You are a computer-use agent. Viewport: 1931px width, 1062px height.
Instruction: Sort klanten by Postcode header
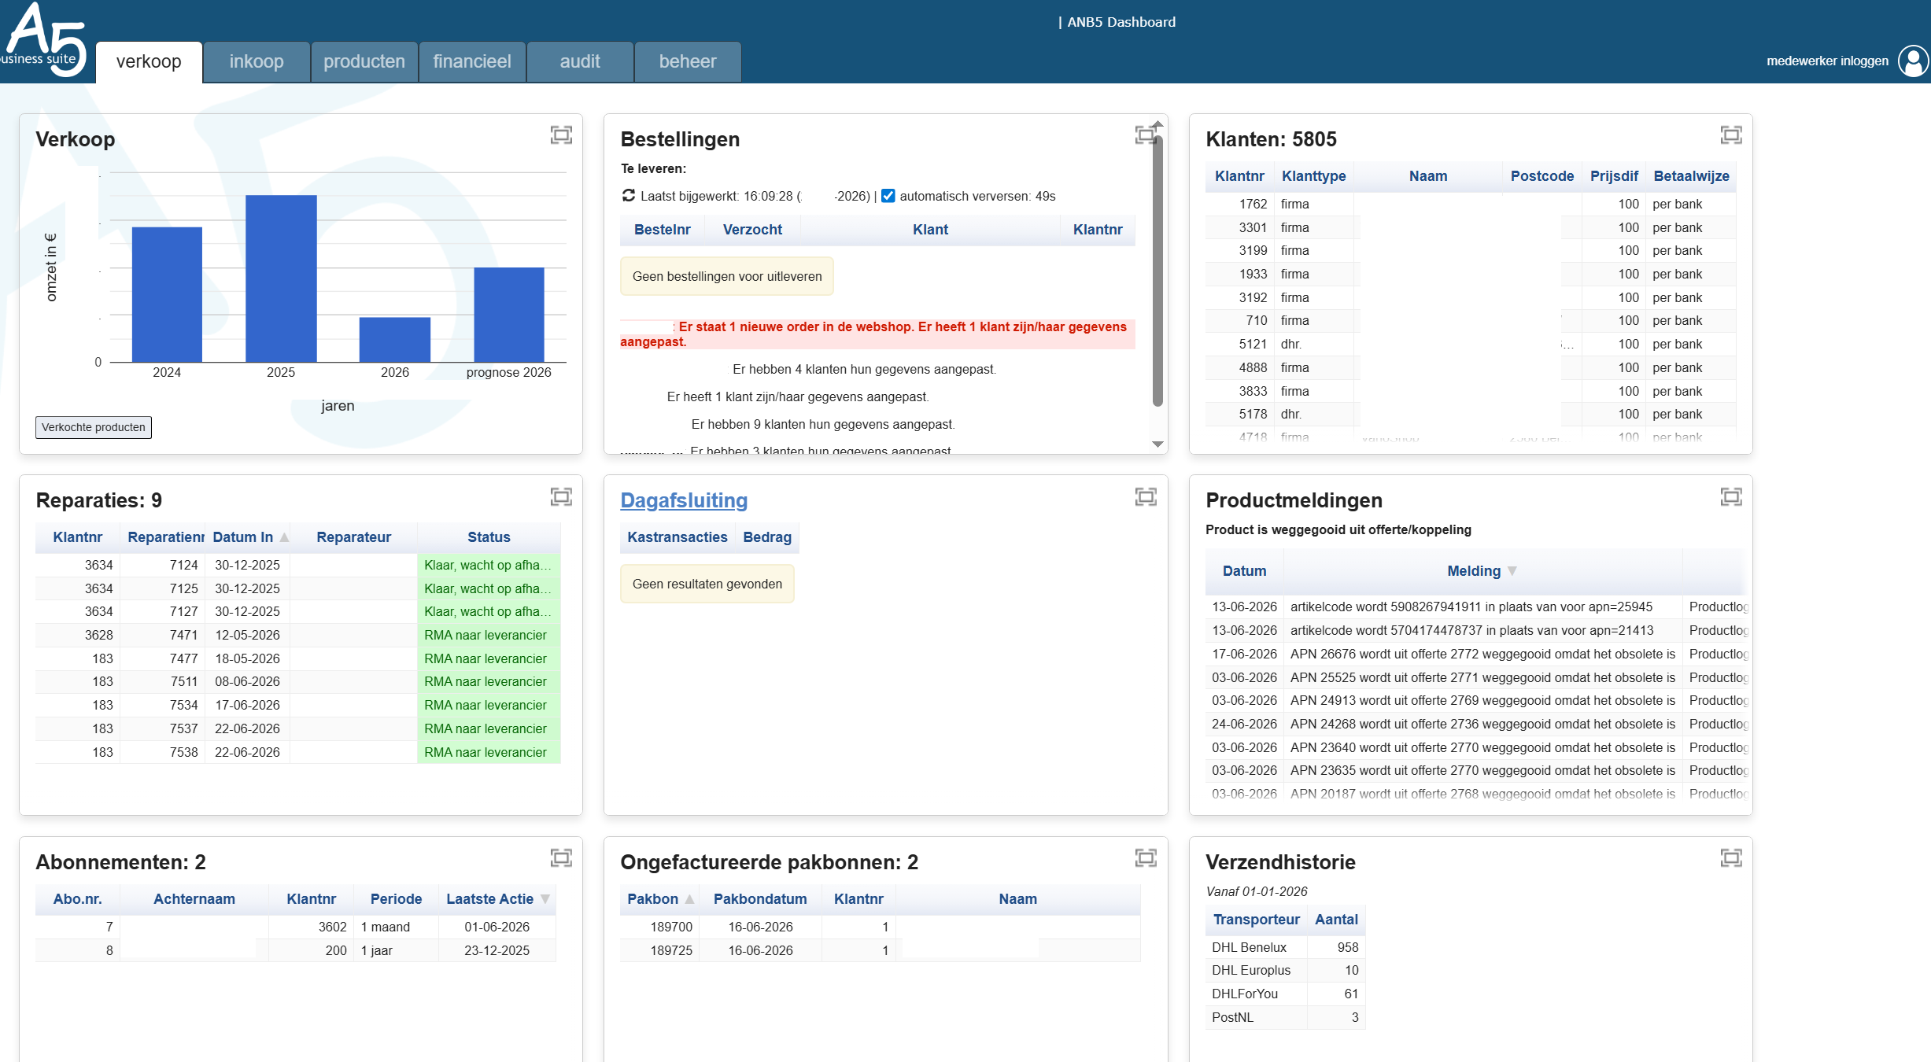[1541, 176]
